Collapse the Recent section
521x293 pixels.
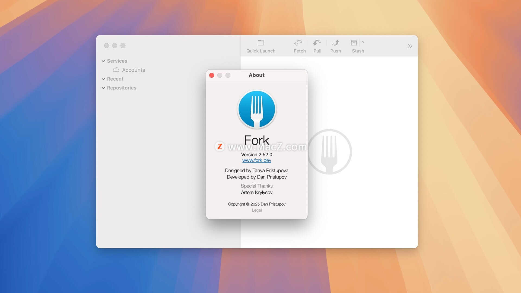103,79
